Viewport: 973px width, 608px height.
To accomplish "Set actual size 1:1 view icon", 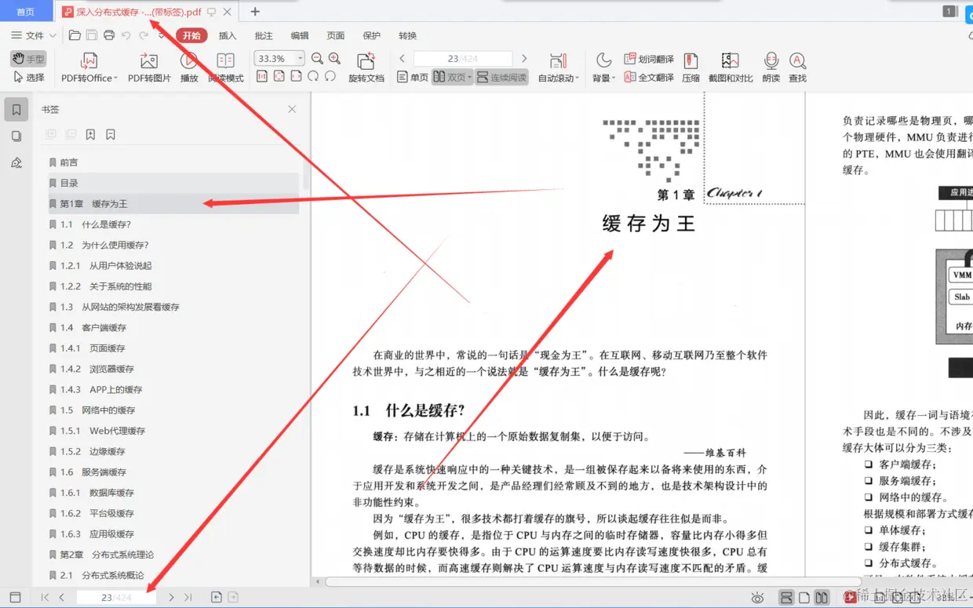I will (x=262, y=76).
